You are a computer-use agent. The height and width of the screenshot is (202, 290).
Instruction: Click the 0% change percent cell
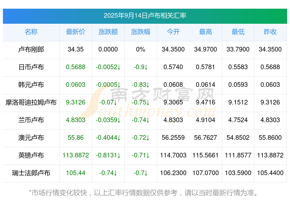click(141, 49)
